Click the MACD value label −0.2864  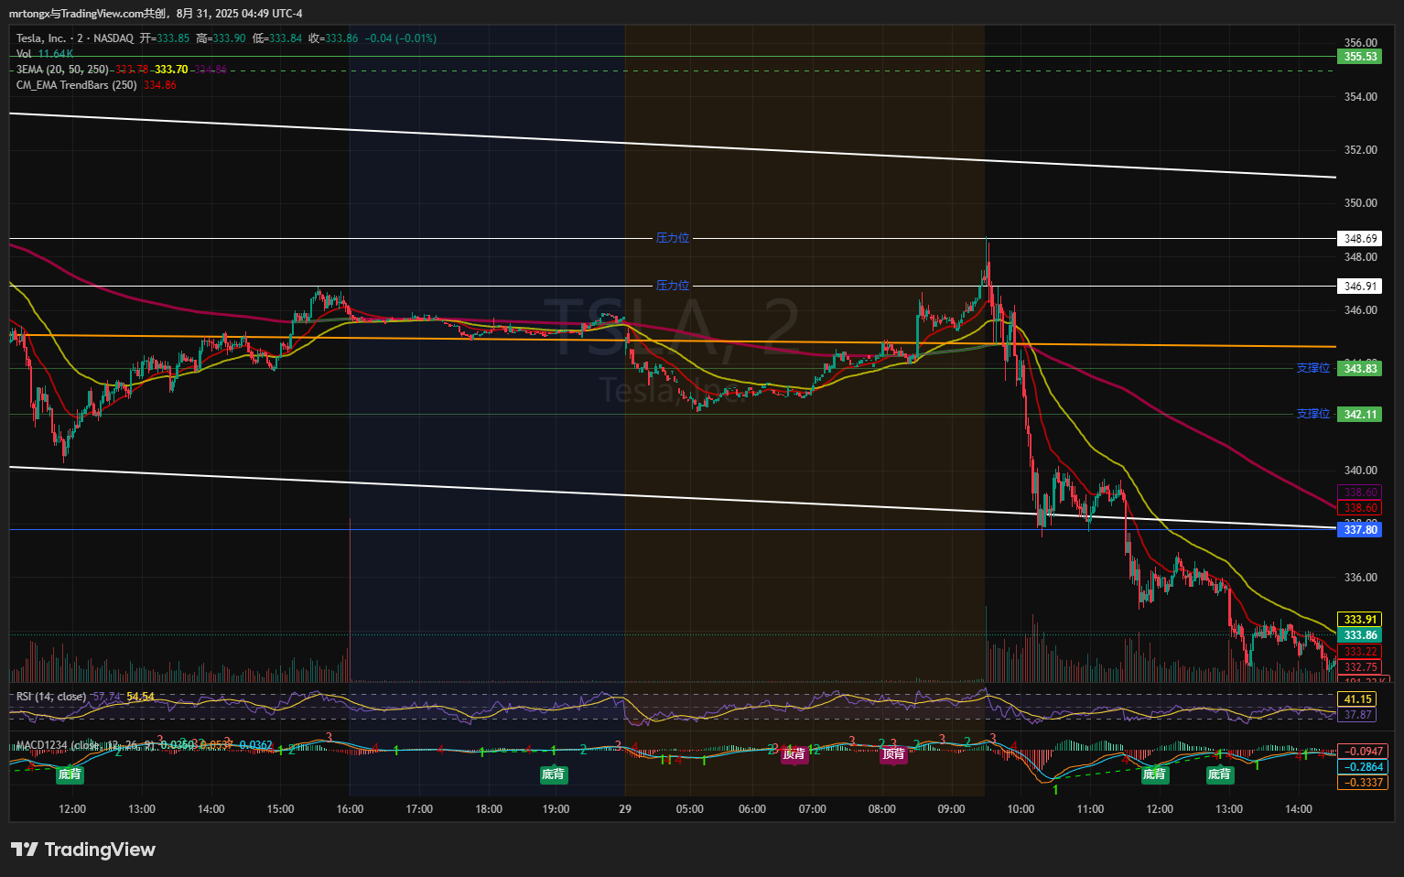[x=1364, y=767]
